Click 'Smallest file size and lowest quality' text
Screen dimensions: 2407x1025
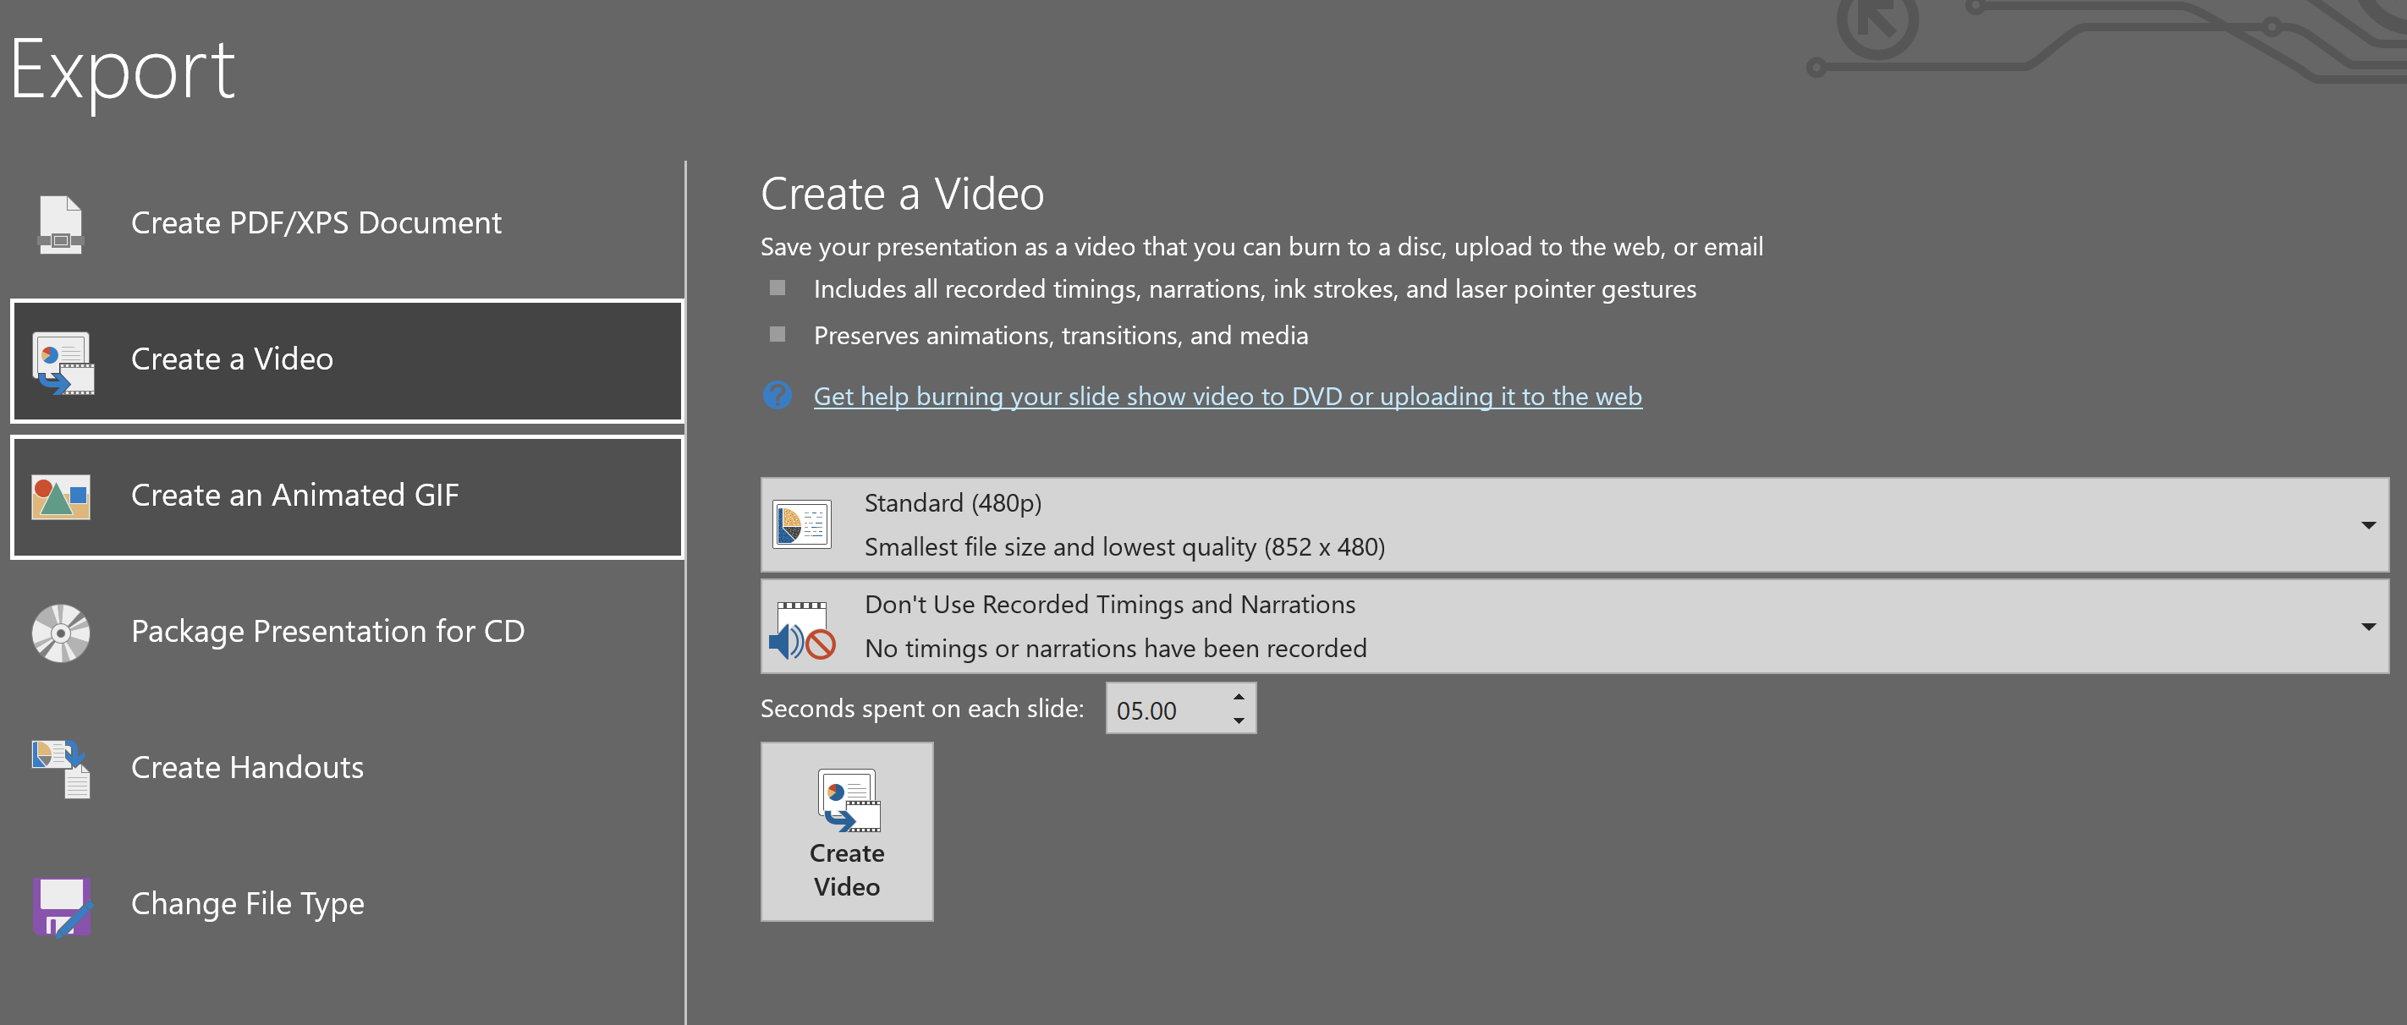coord(1125,547)
